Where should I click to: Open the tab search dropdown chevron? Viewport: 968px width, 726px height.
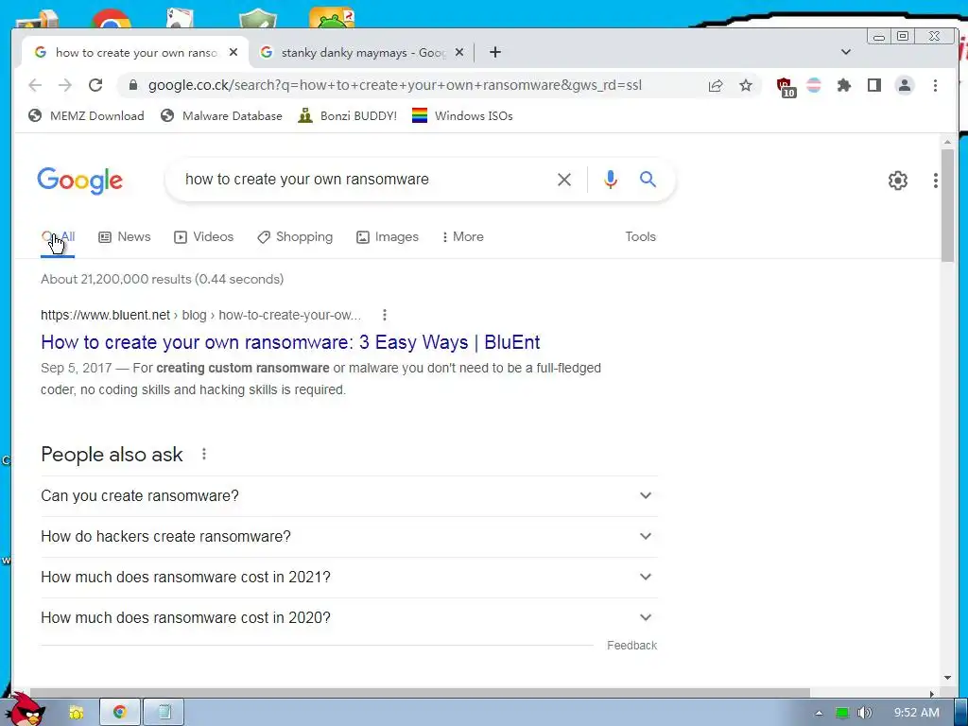point(846,52)
